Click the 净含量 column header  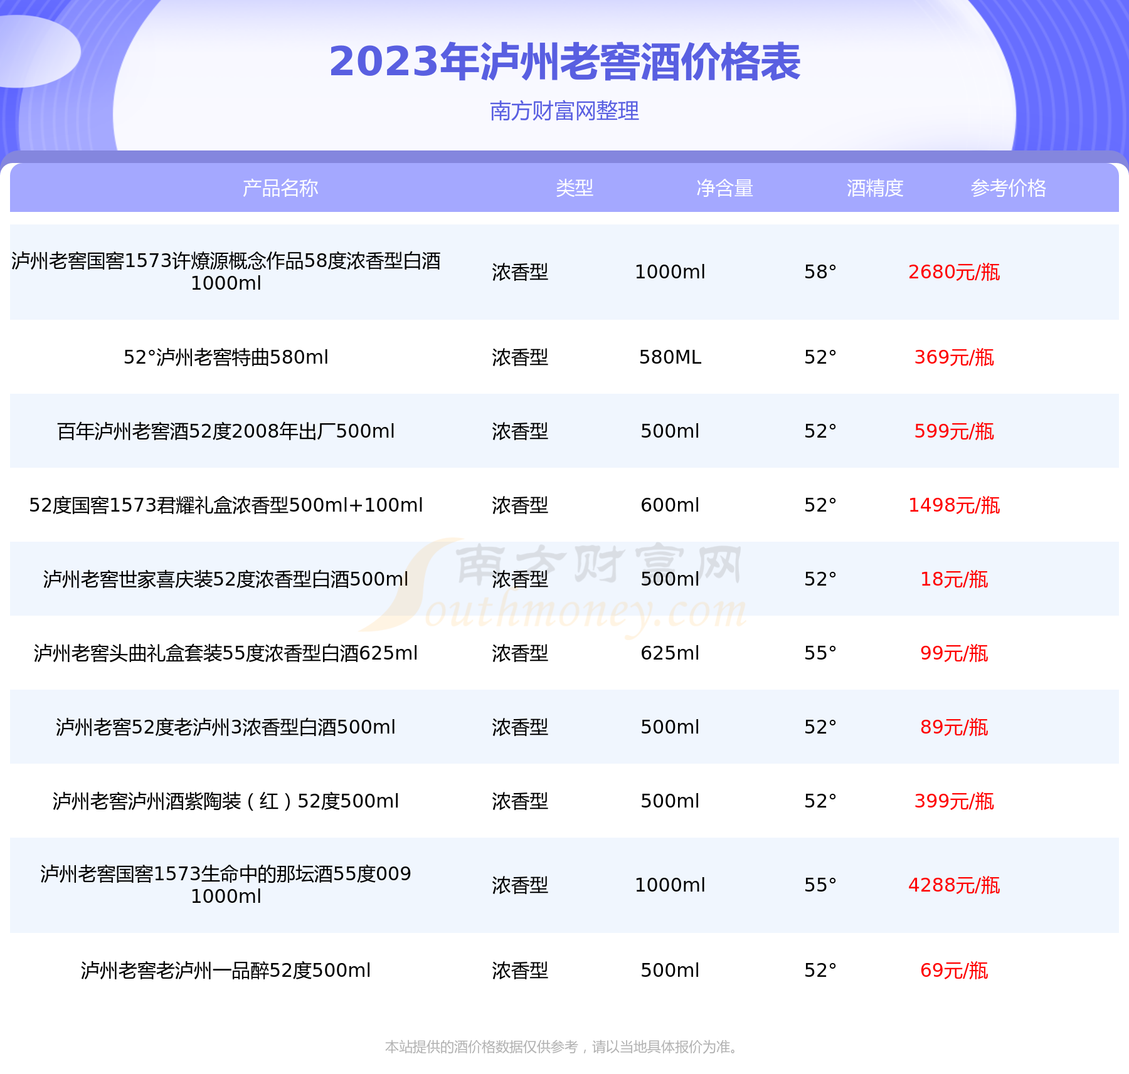coord(725,188)
